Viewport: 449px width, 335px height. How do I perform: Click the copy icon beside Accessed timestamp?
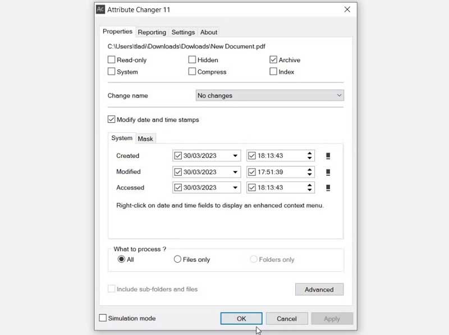[328, 188]
